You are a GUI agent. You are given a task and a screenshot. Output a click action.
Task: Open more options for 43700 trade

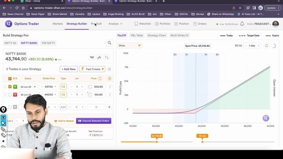point(110,87)
